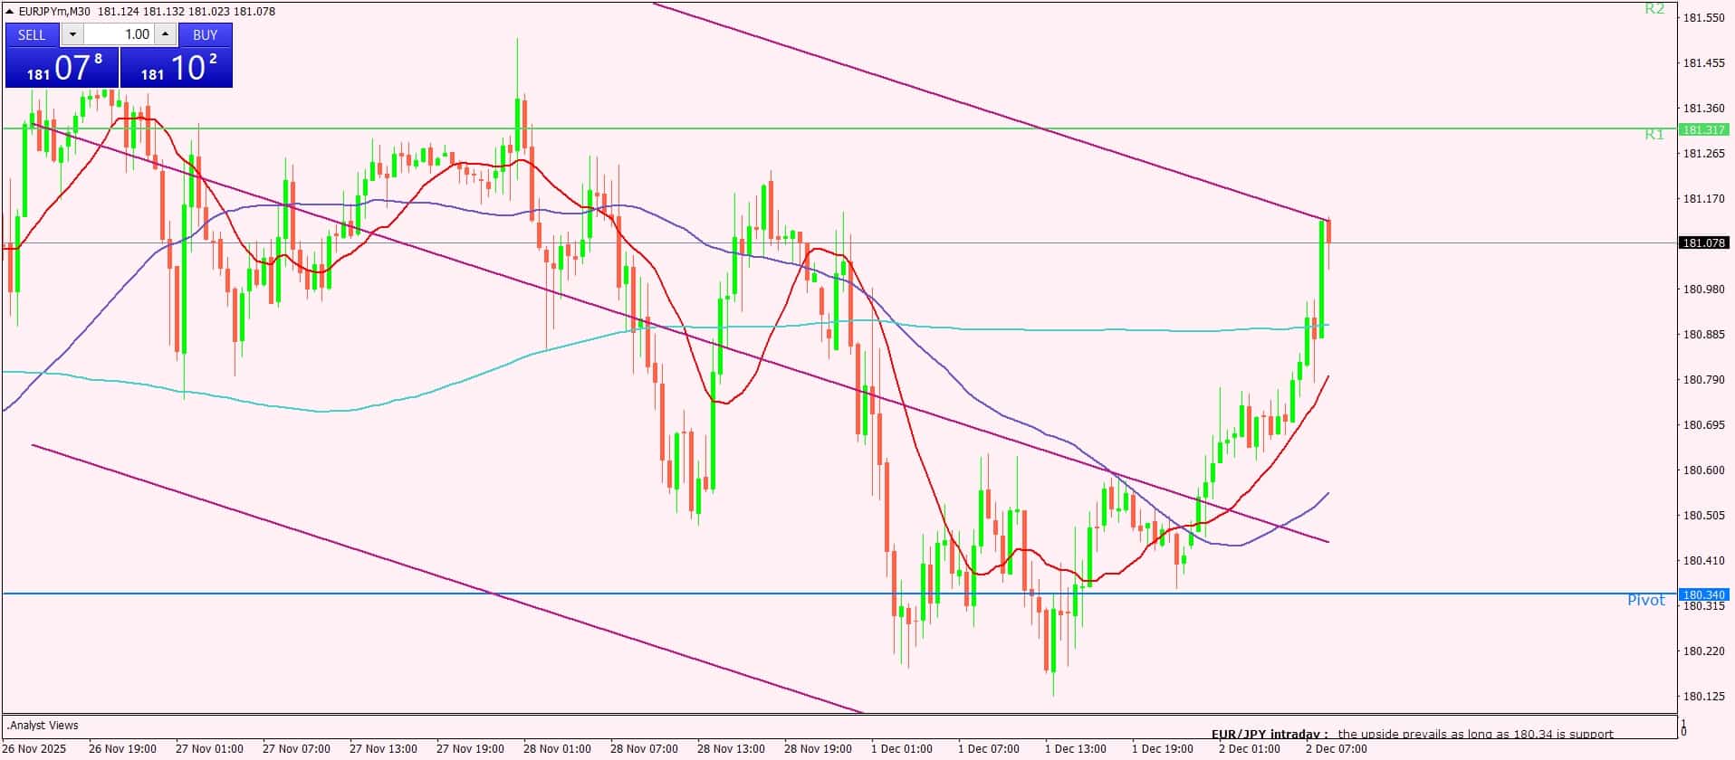Click 181.550 on the price axis
This screenshot has width=1735, height=760.
[x=1703, y=17]
